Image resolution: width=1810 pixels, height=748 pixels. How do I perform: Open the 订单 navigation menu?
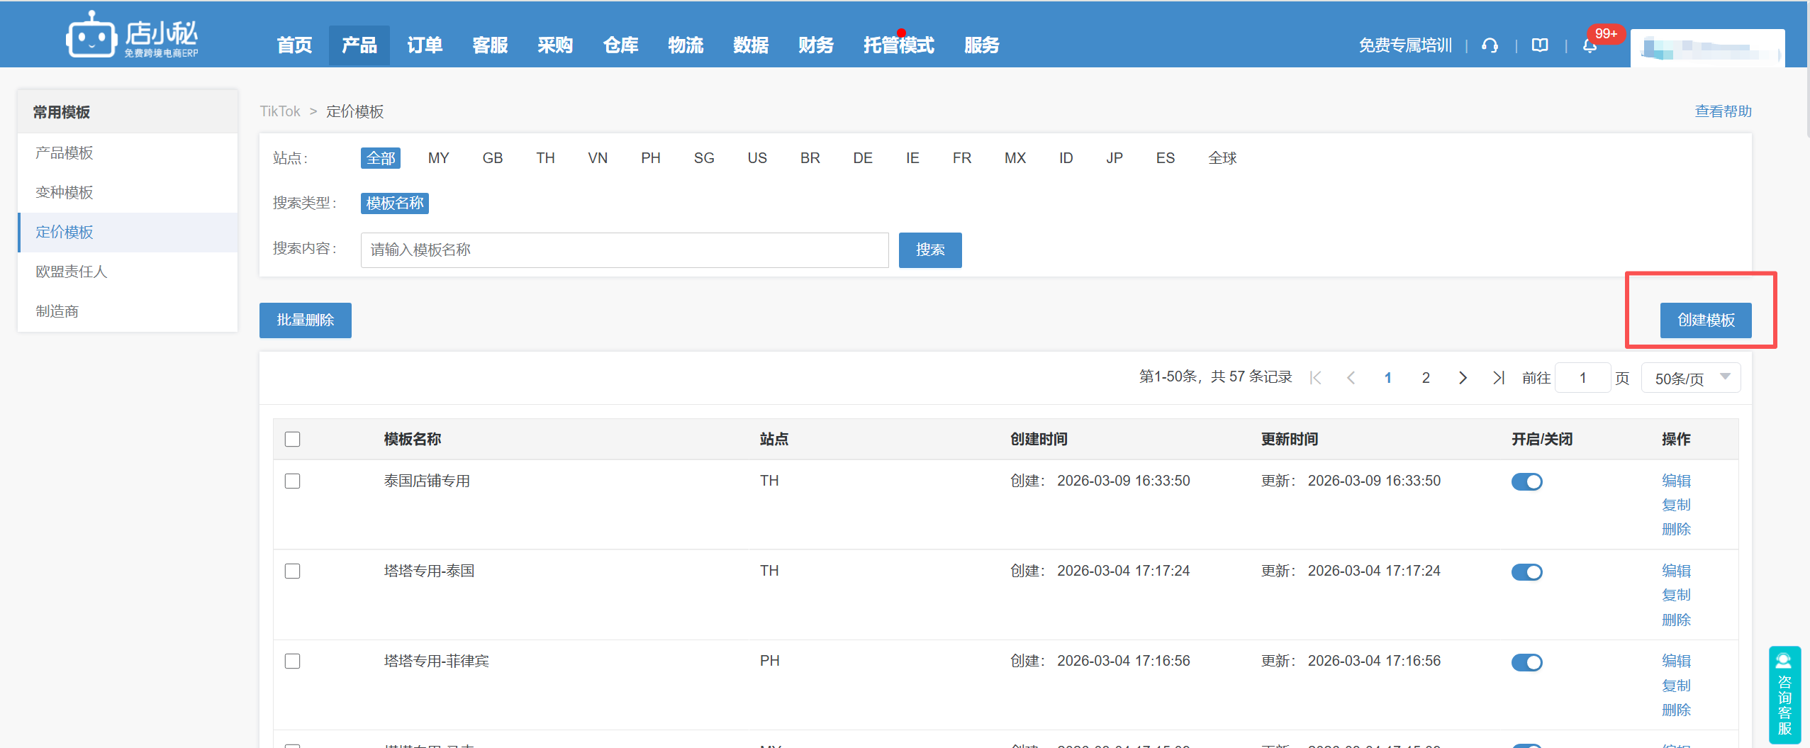[425, 45]
